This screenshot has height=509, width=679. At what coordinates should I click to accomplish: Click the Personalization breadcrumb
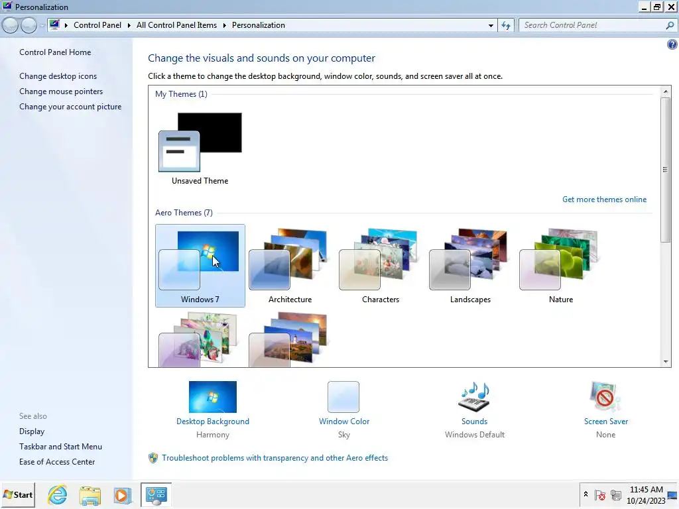point(259,25)
